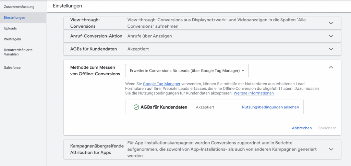The height and width of the screenshot is (166, 351).
Task: Open Wertregeln in the sidebar
Action: pyautogui.click(x=12, y=39)
